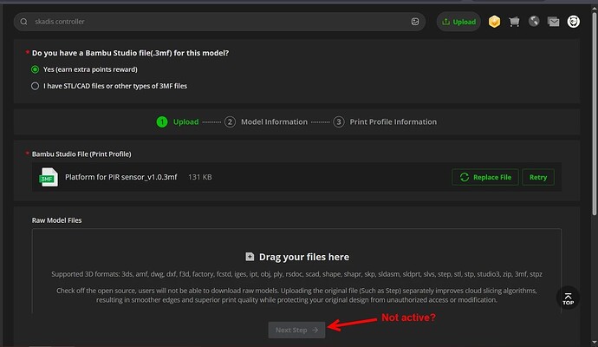Click the Next Step button
This screenshot has height=347, width=598.
[x=296, y=330]
